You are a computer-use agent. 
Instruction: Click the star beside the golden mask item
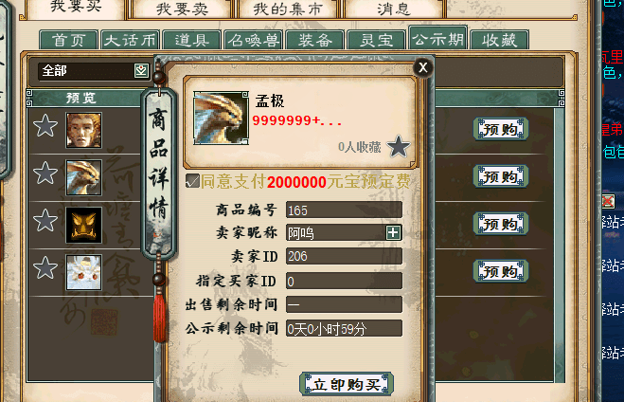[x=45, y=220]
